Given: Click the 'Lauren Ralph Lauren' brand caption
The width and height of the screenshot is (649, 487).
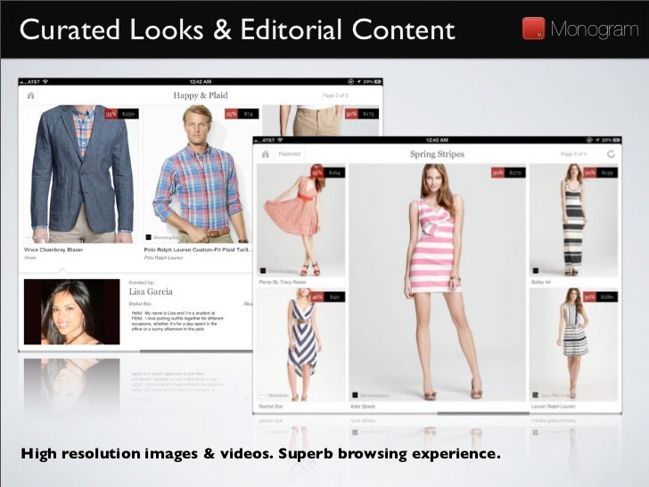Looking at the screenshot, I should (554, 407).
